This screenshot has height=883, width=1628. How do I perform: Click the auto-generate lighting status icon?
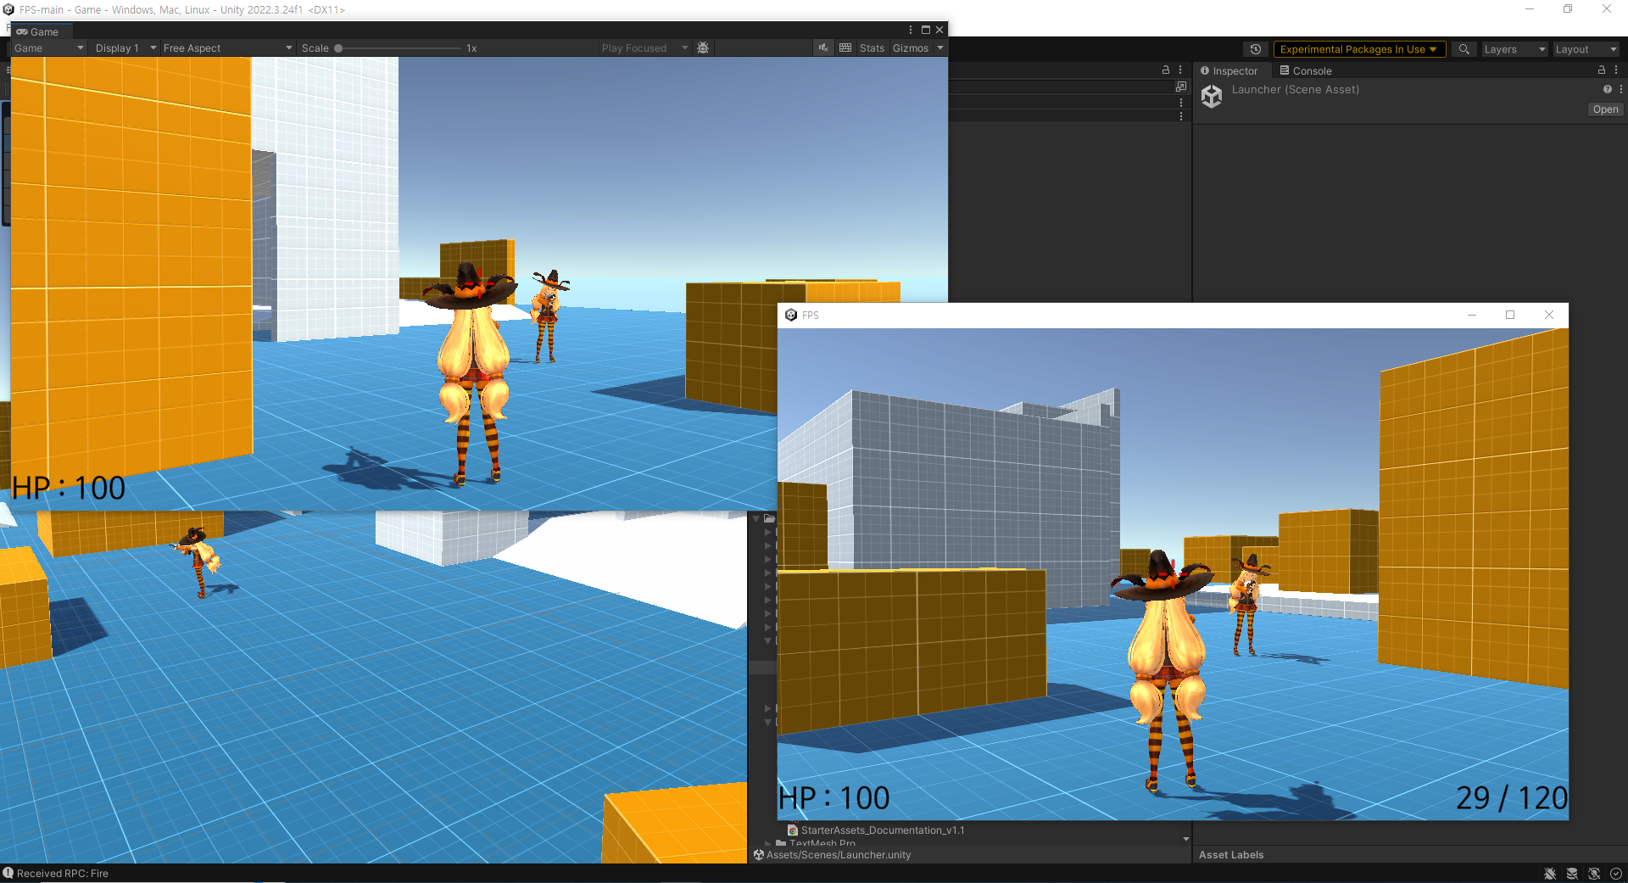pyautogui.click(x=1594, y=874)
